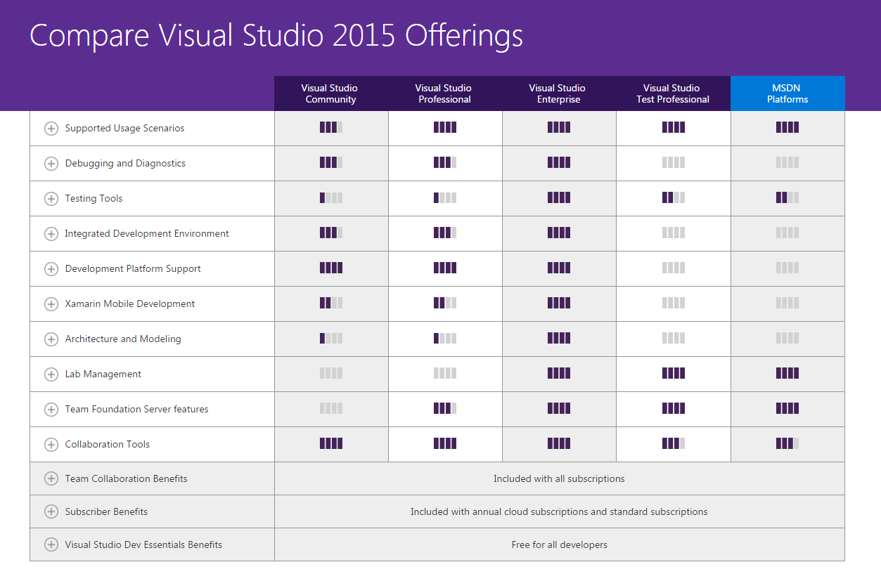Click MSDN Platforms rating bars for Testing Tools

click(x=787, y=198)
